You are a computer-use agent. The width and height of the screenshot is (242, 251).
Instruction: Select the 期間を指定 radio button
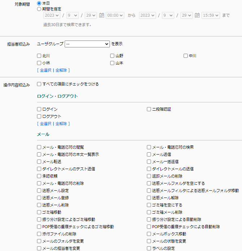(39, 9)
